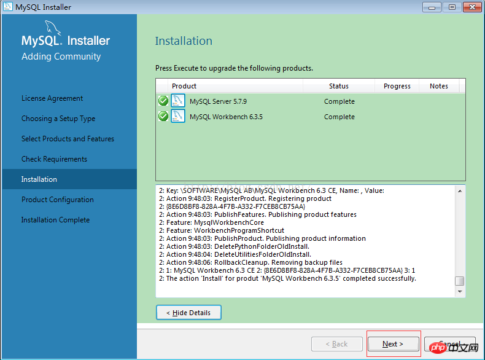This screenshot has height=360, width=485.
Task: Click the Hide Details button
Action: [188, 313]
